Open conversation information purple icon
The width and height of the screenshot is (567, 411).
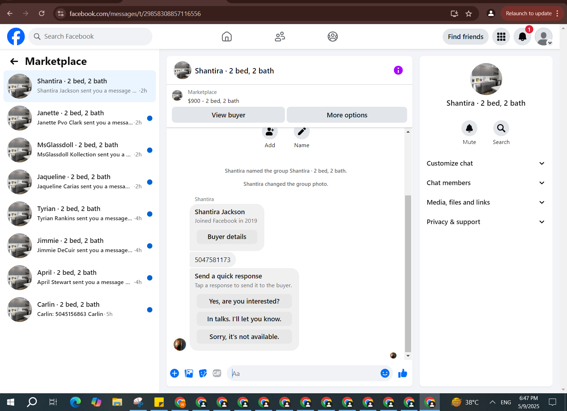pyautogui.click(x=398, y=70)
